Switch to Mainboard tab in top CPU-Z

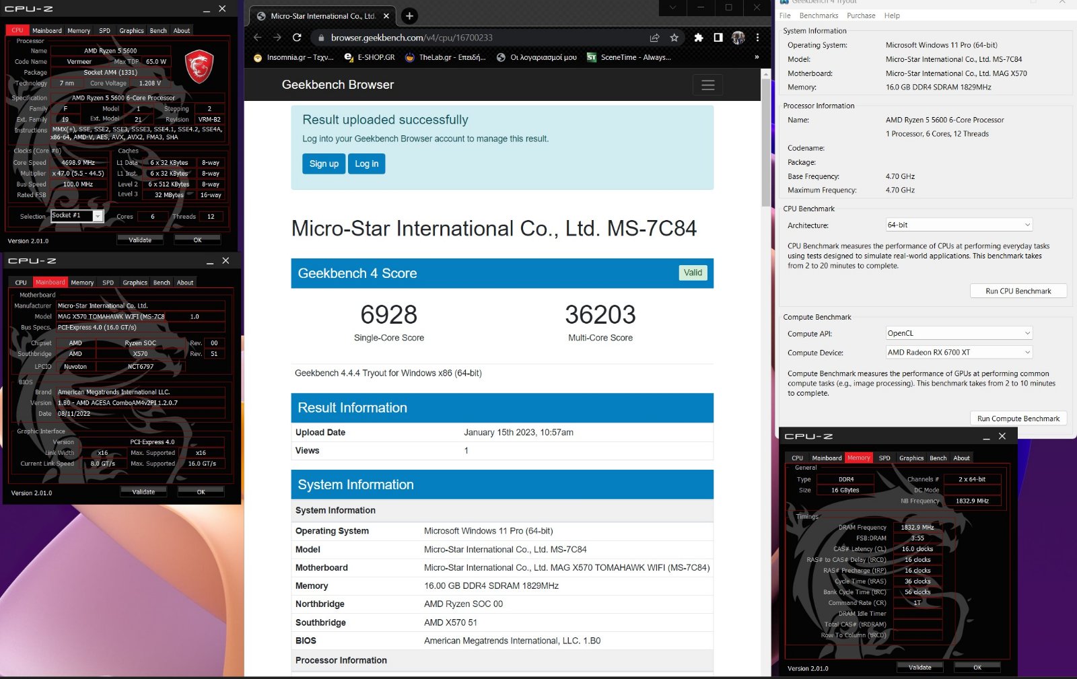[47, 30]
